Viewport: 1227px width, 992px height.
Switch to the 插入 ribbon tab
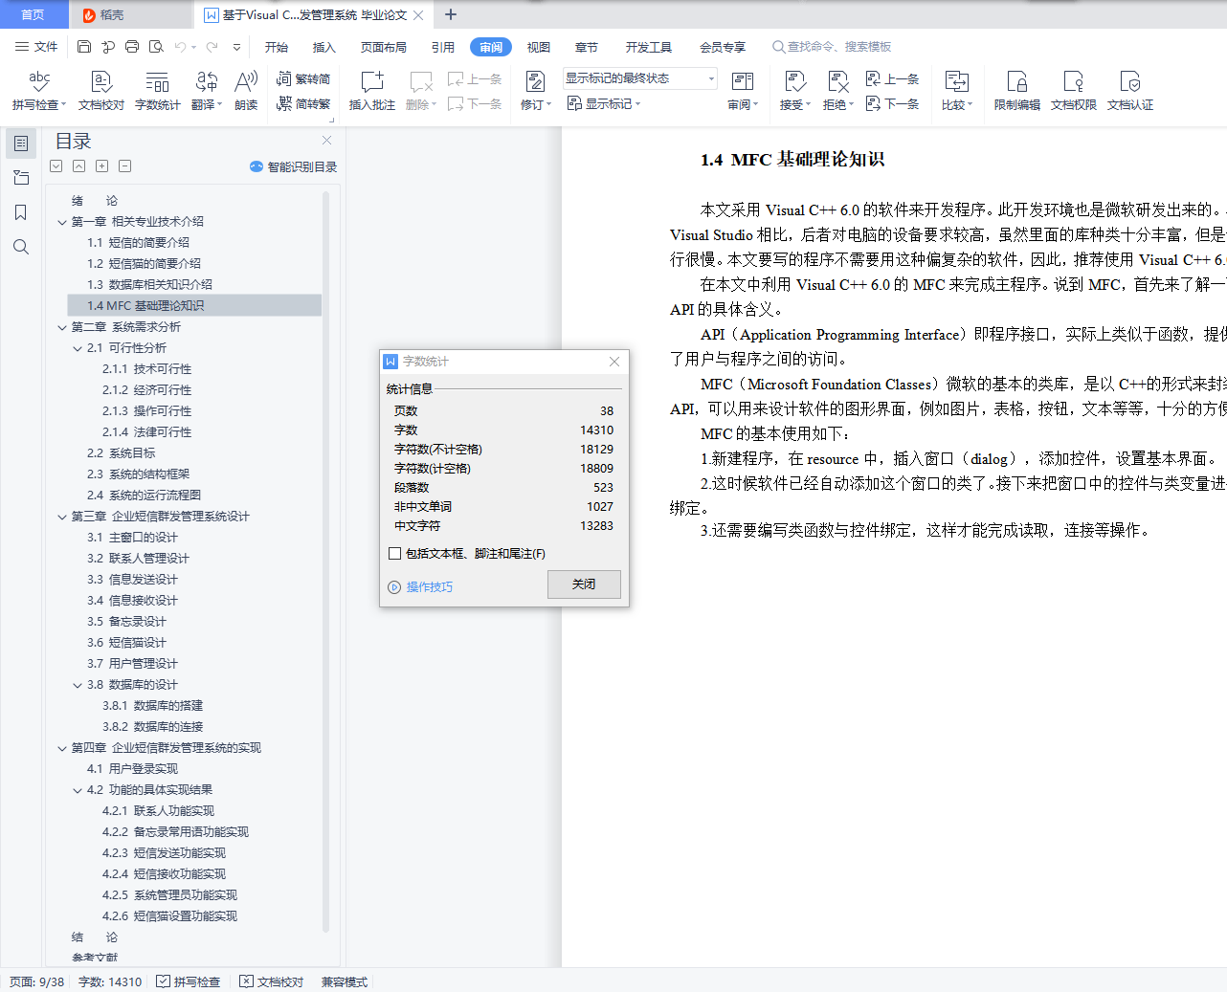324,47
